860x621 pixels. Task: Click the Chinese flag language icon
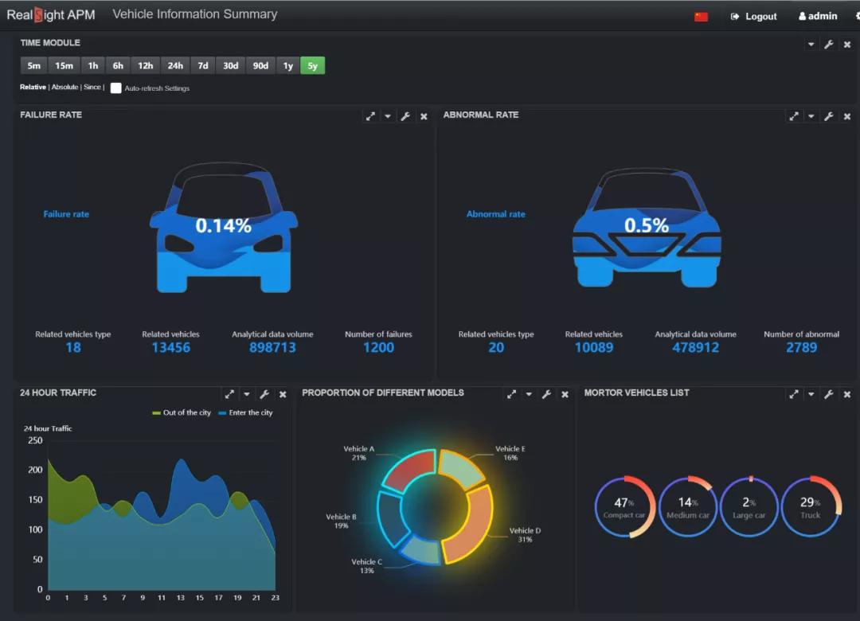[x=701, y=17]
